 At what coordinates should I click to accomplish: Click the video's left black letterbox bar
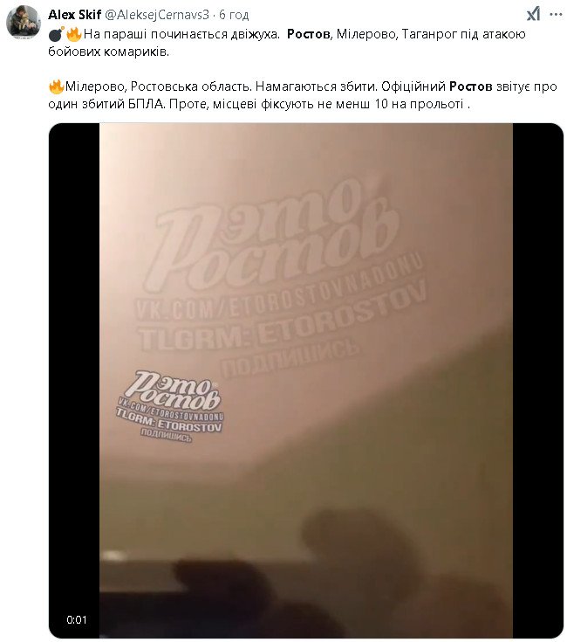coord(74,380)
